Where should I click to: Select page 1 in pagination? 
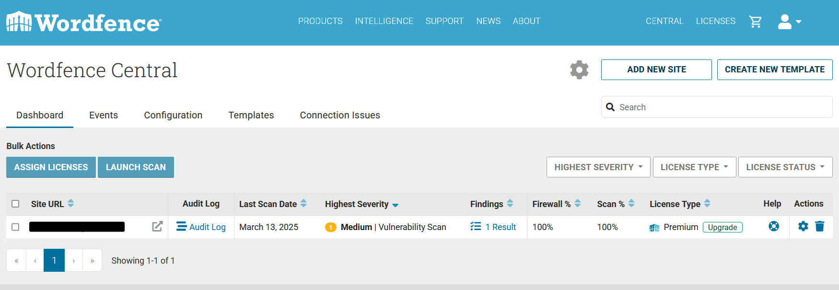(x=54, y=260)
